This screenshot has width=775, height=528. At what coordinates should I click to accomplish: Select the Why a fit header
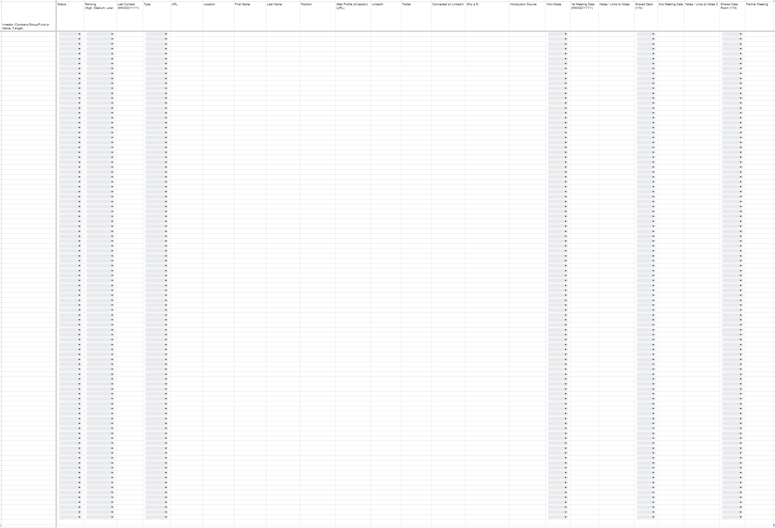click(x=487, y=17)
